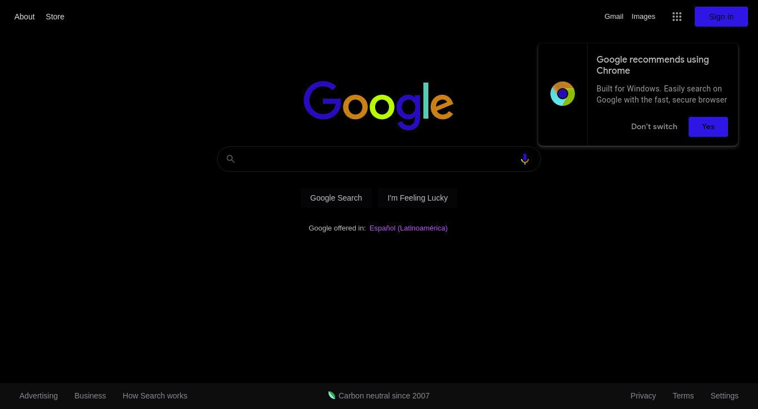The width and height of the screenshot is (758, 409).
Task: Open the Store link
Action: (x=55, y=17)
